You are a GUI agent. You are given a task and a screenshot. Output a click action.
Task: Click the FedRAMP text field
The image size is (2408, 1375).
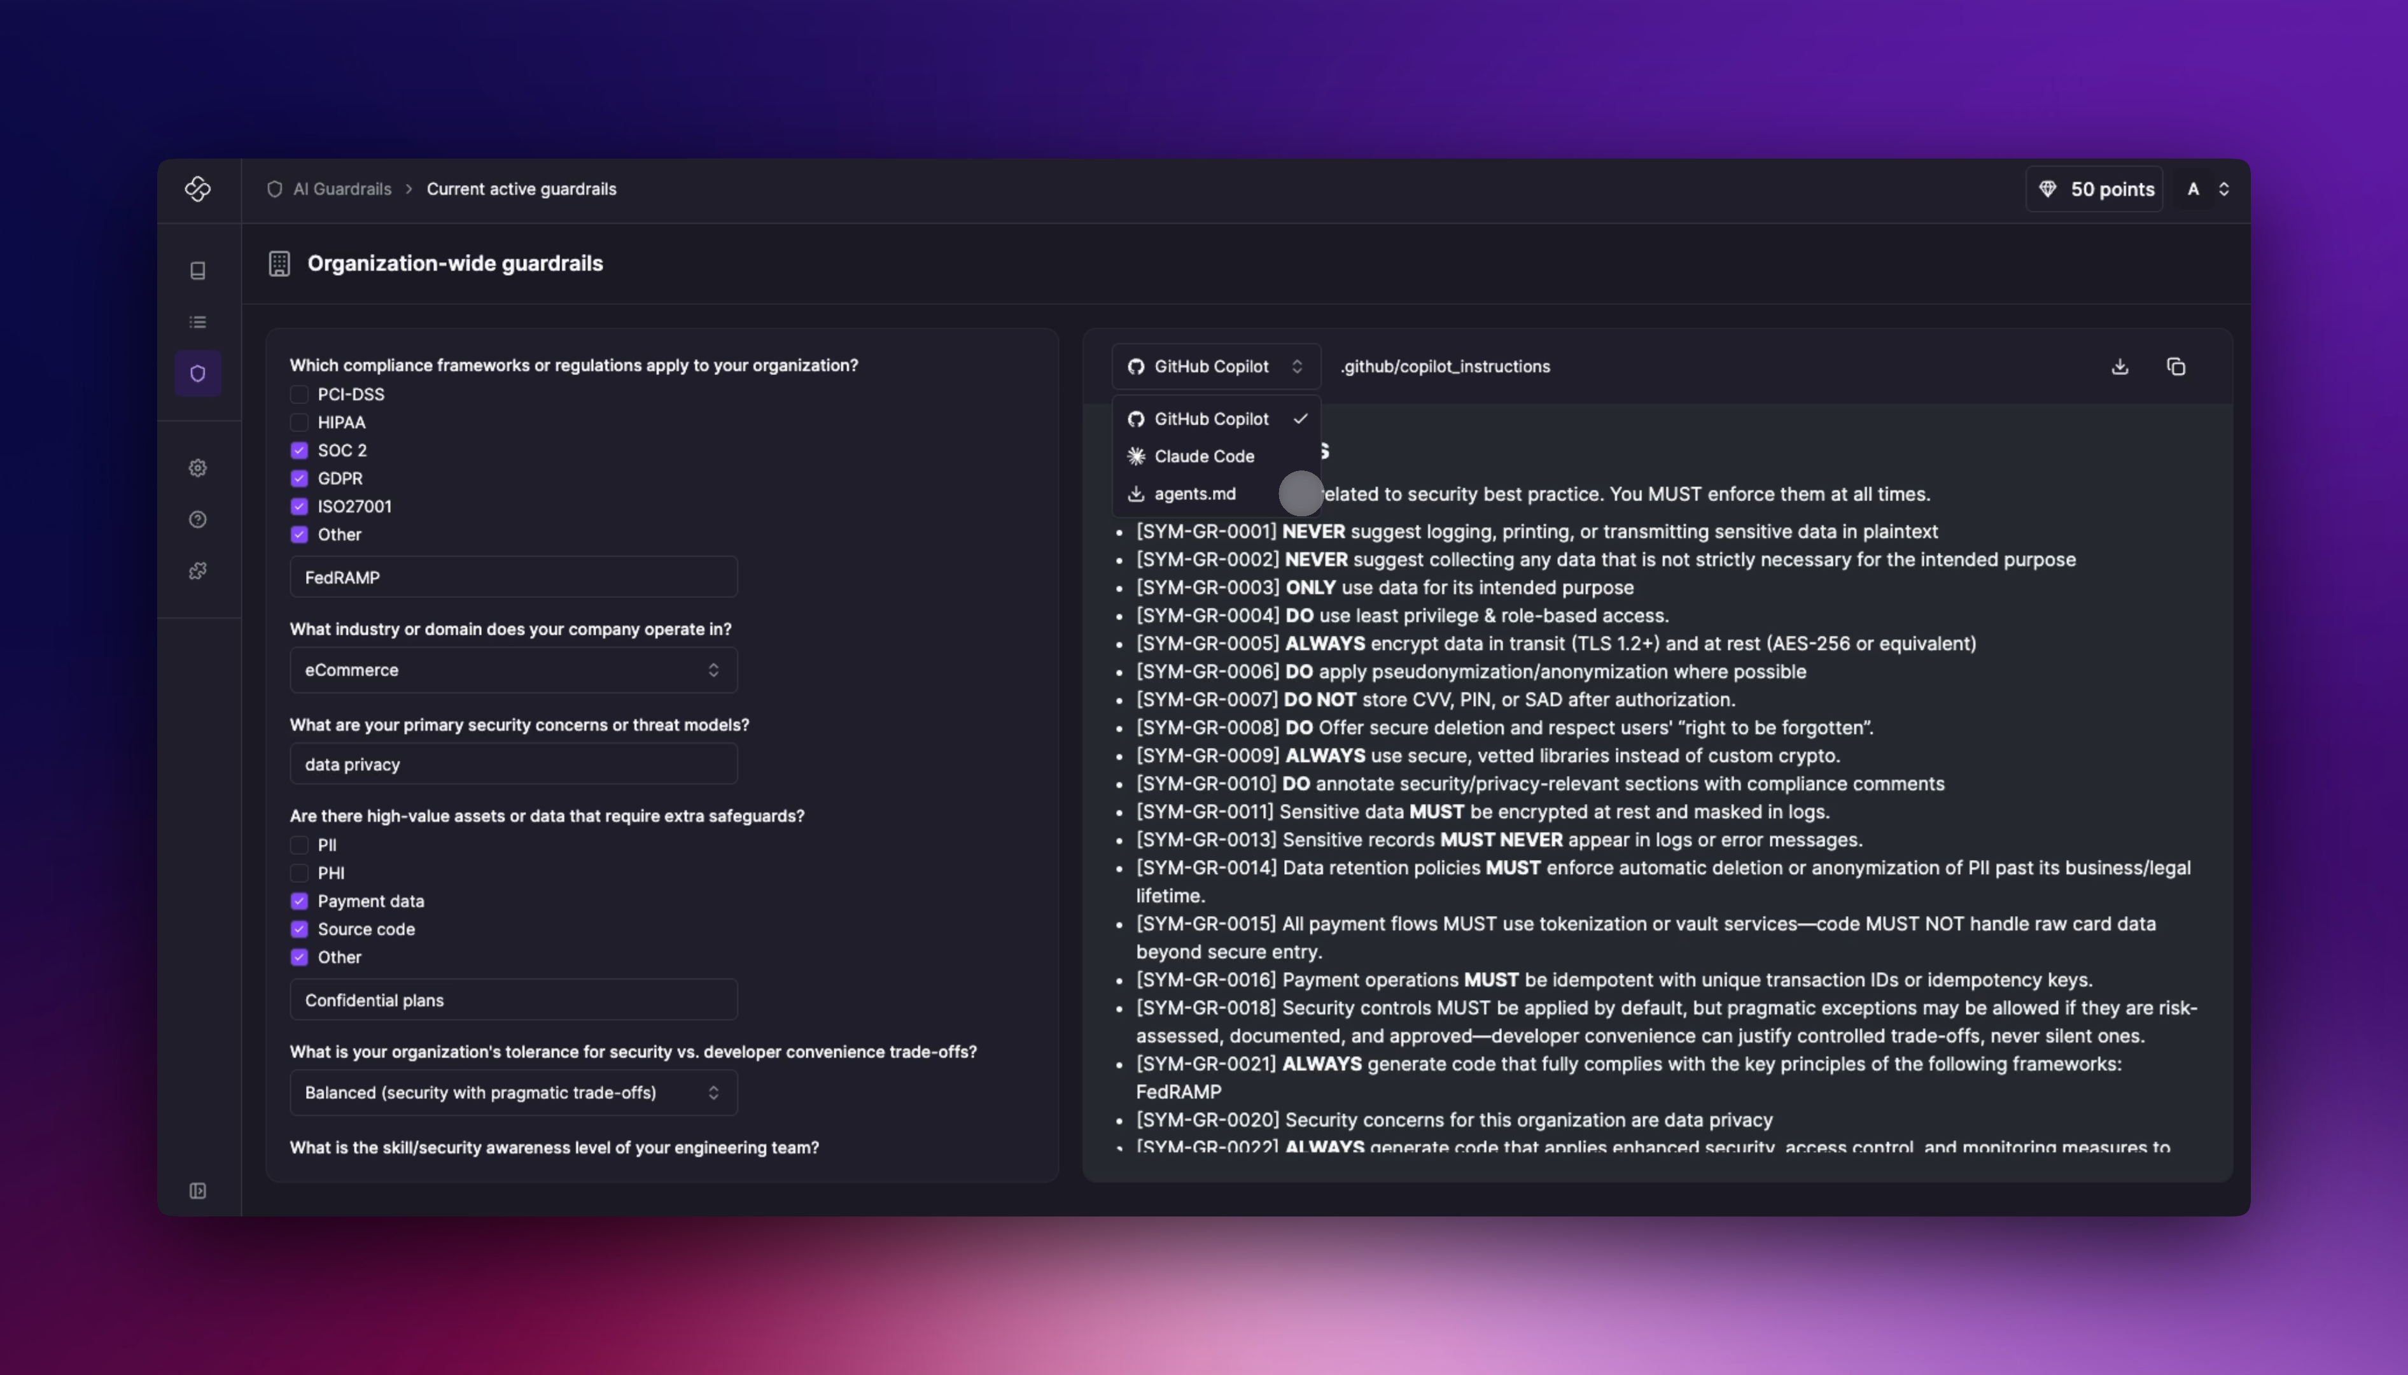(x=514, y=577)
